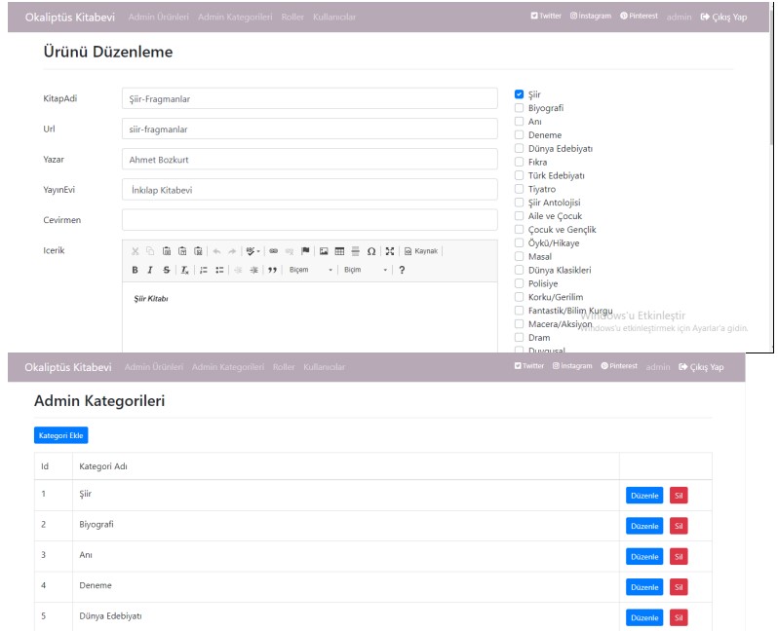This screenshot has height=631, width=778.
Task: Open Roller in the product edit navbar
Action: 292,17
